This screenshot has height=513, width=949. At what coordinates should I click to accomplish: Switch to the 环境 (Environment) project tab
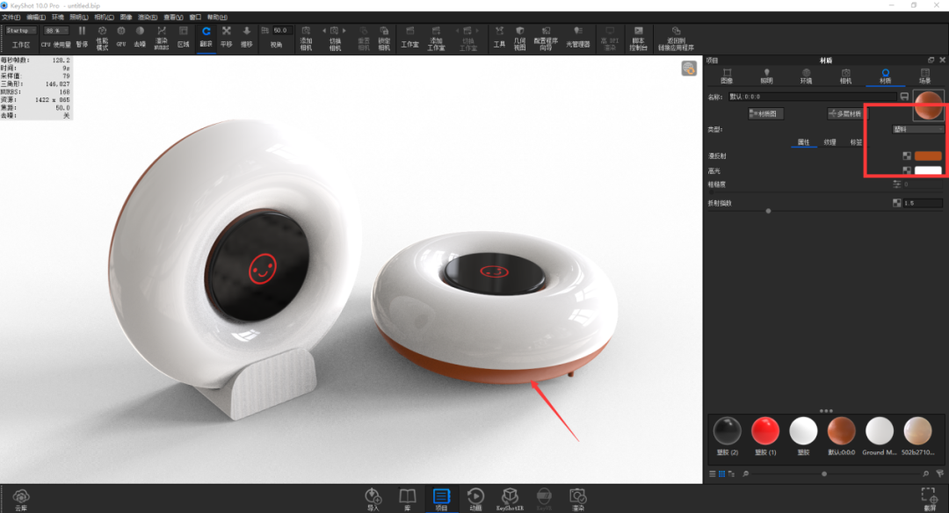[806, 76]
